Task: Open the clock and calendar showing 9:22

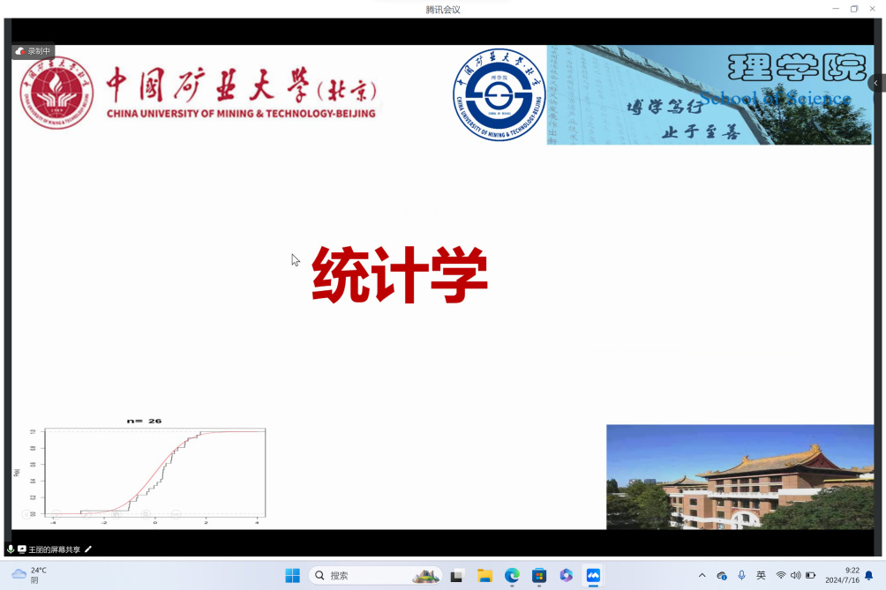Action: 842,576
